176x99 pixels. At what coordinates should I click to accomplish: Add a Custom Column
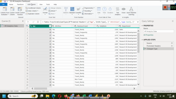[x=12, y=11]
